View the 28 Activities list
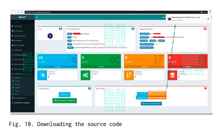The height and width of the screenshot is (131, 224). [x=57, y=67]
